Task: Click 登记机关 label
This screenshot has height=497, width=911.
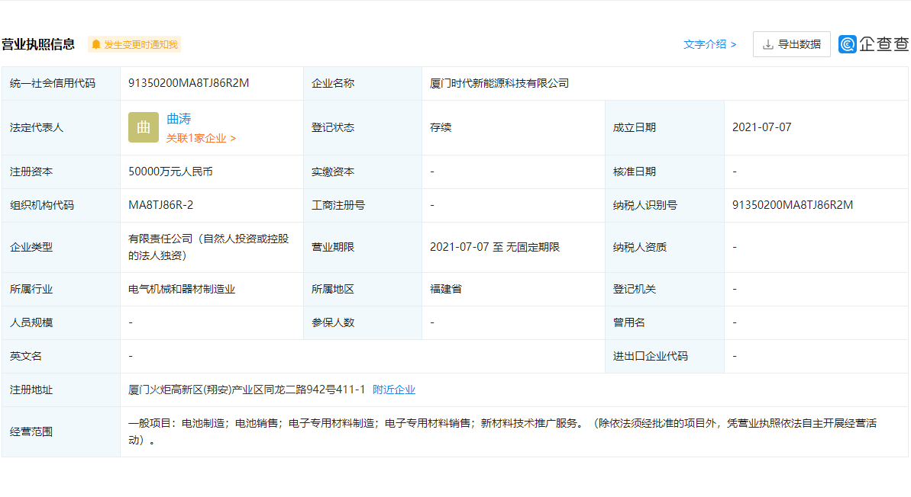Action: pyautogui.click(x=635, y=289)
